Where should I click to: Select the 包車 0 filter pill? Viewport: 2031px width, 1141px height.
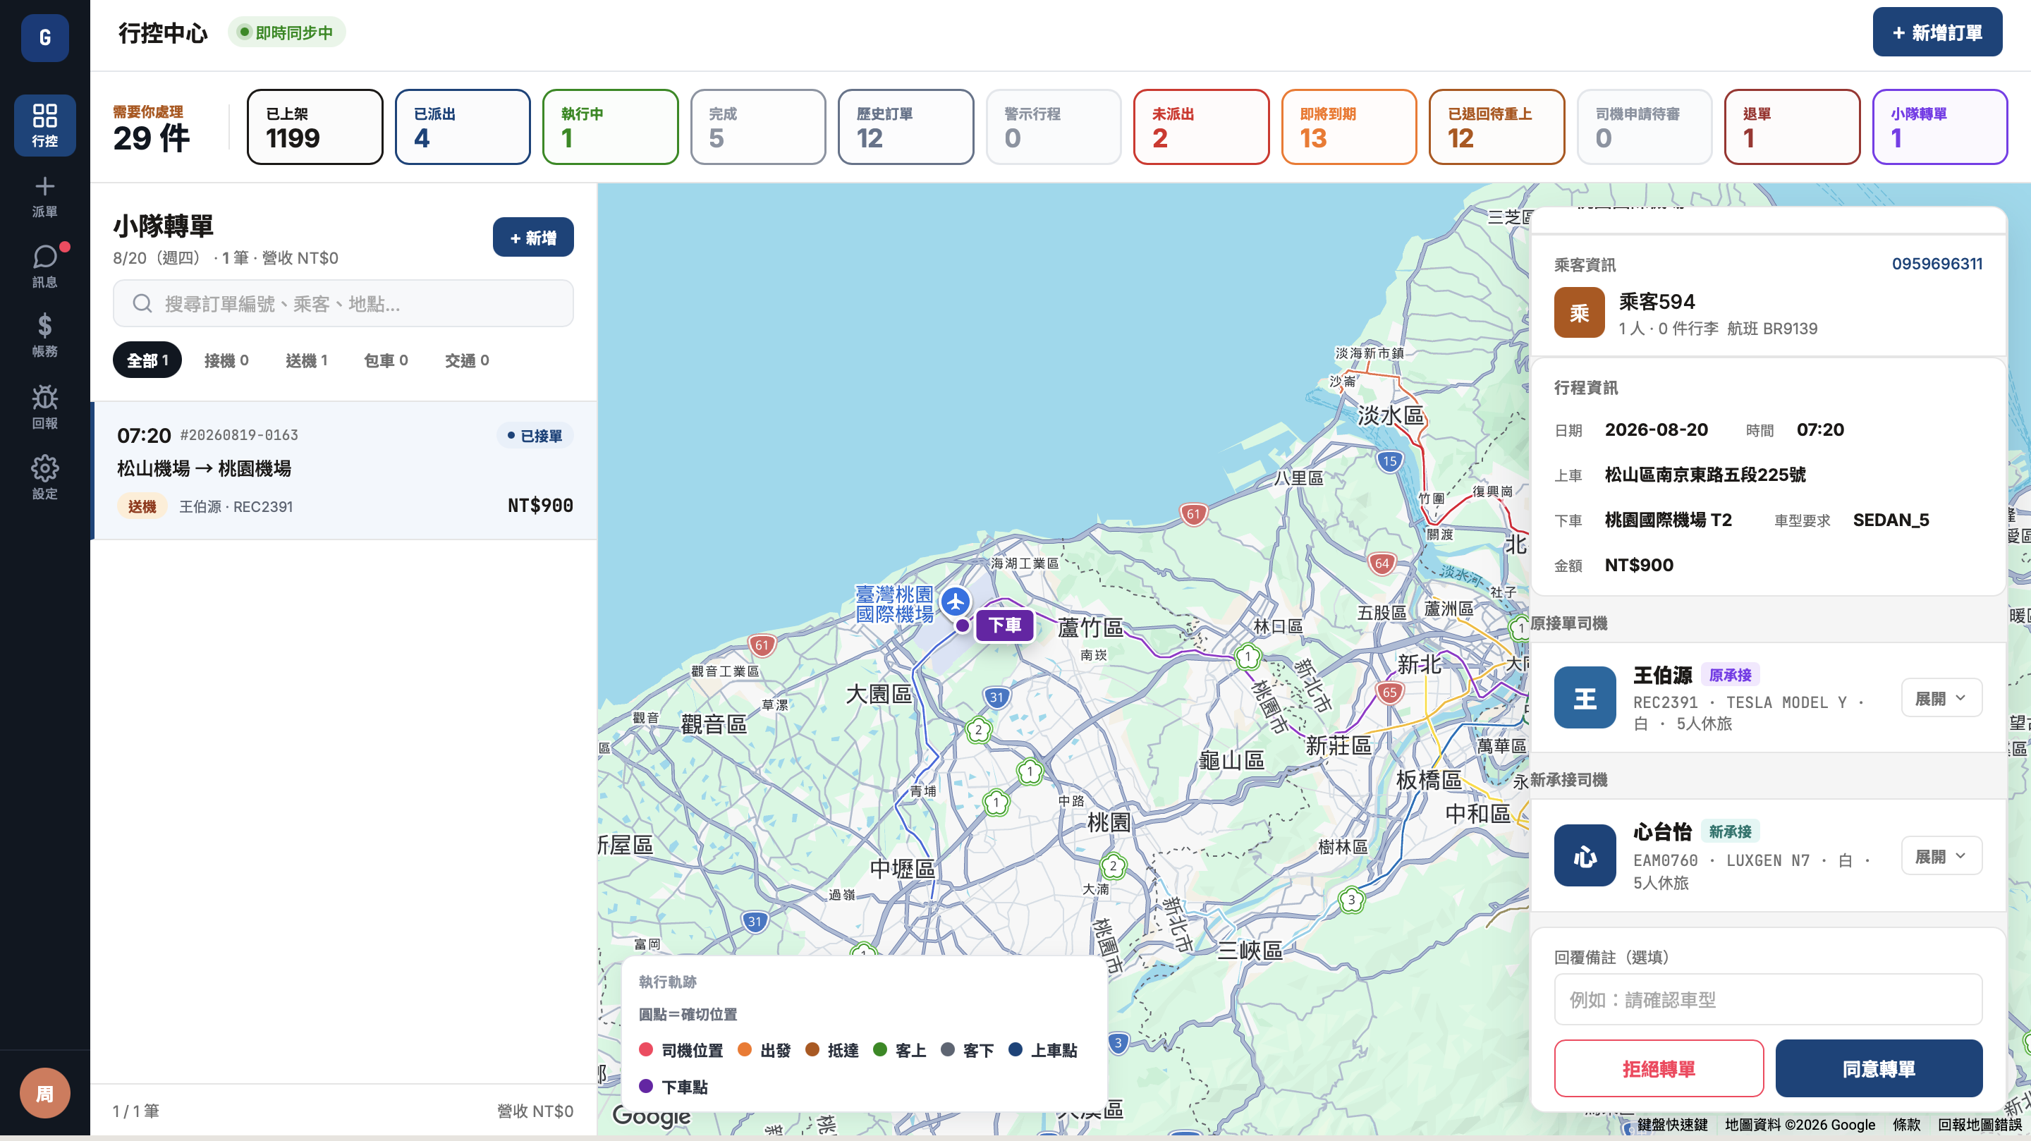386,360
